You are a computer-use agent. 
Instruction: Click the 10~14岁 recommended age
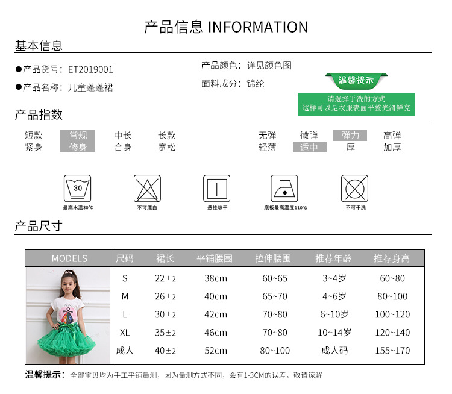point(334,333)
